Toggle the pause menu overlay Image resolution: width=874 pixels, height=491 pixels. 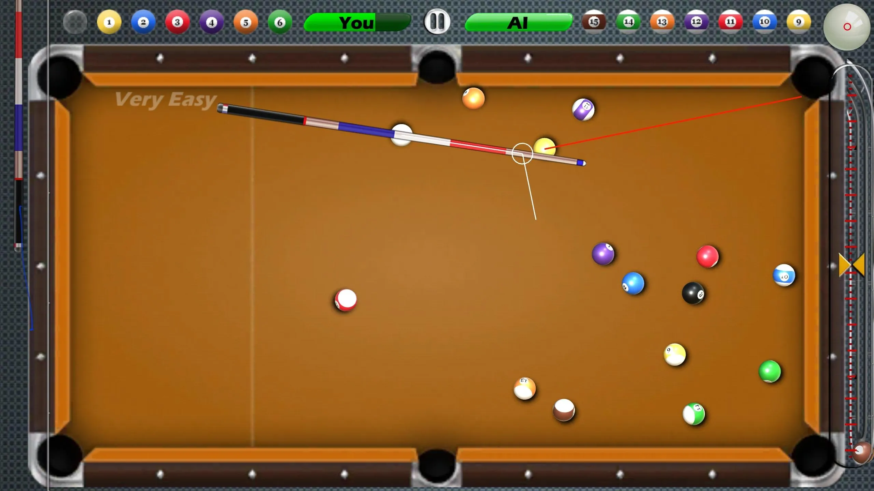click(x=436, y=22)
